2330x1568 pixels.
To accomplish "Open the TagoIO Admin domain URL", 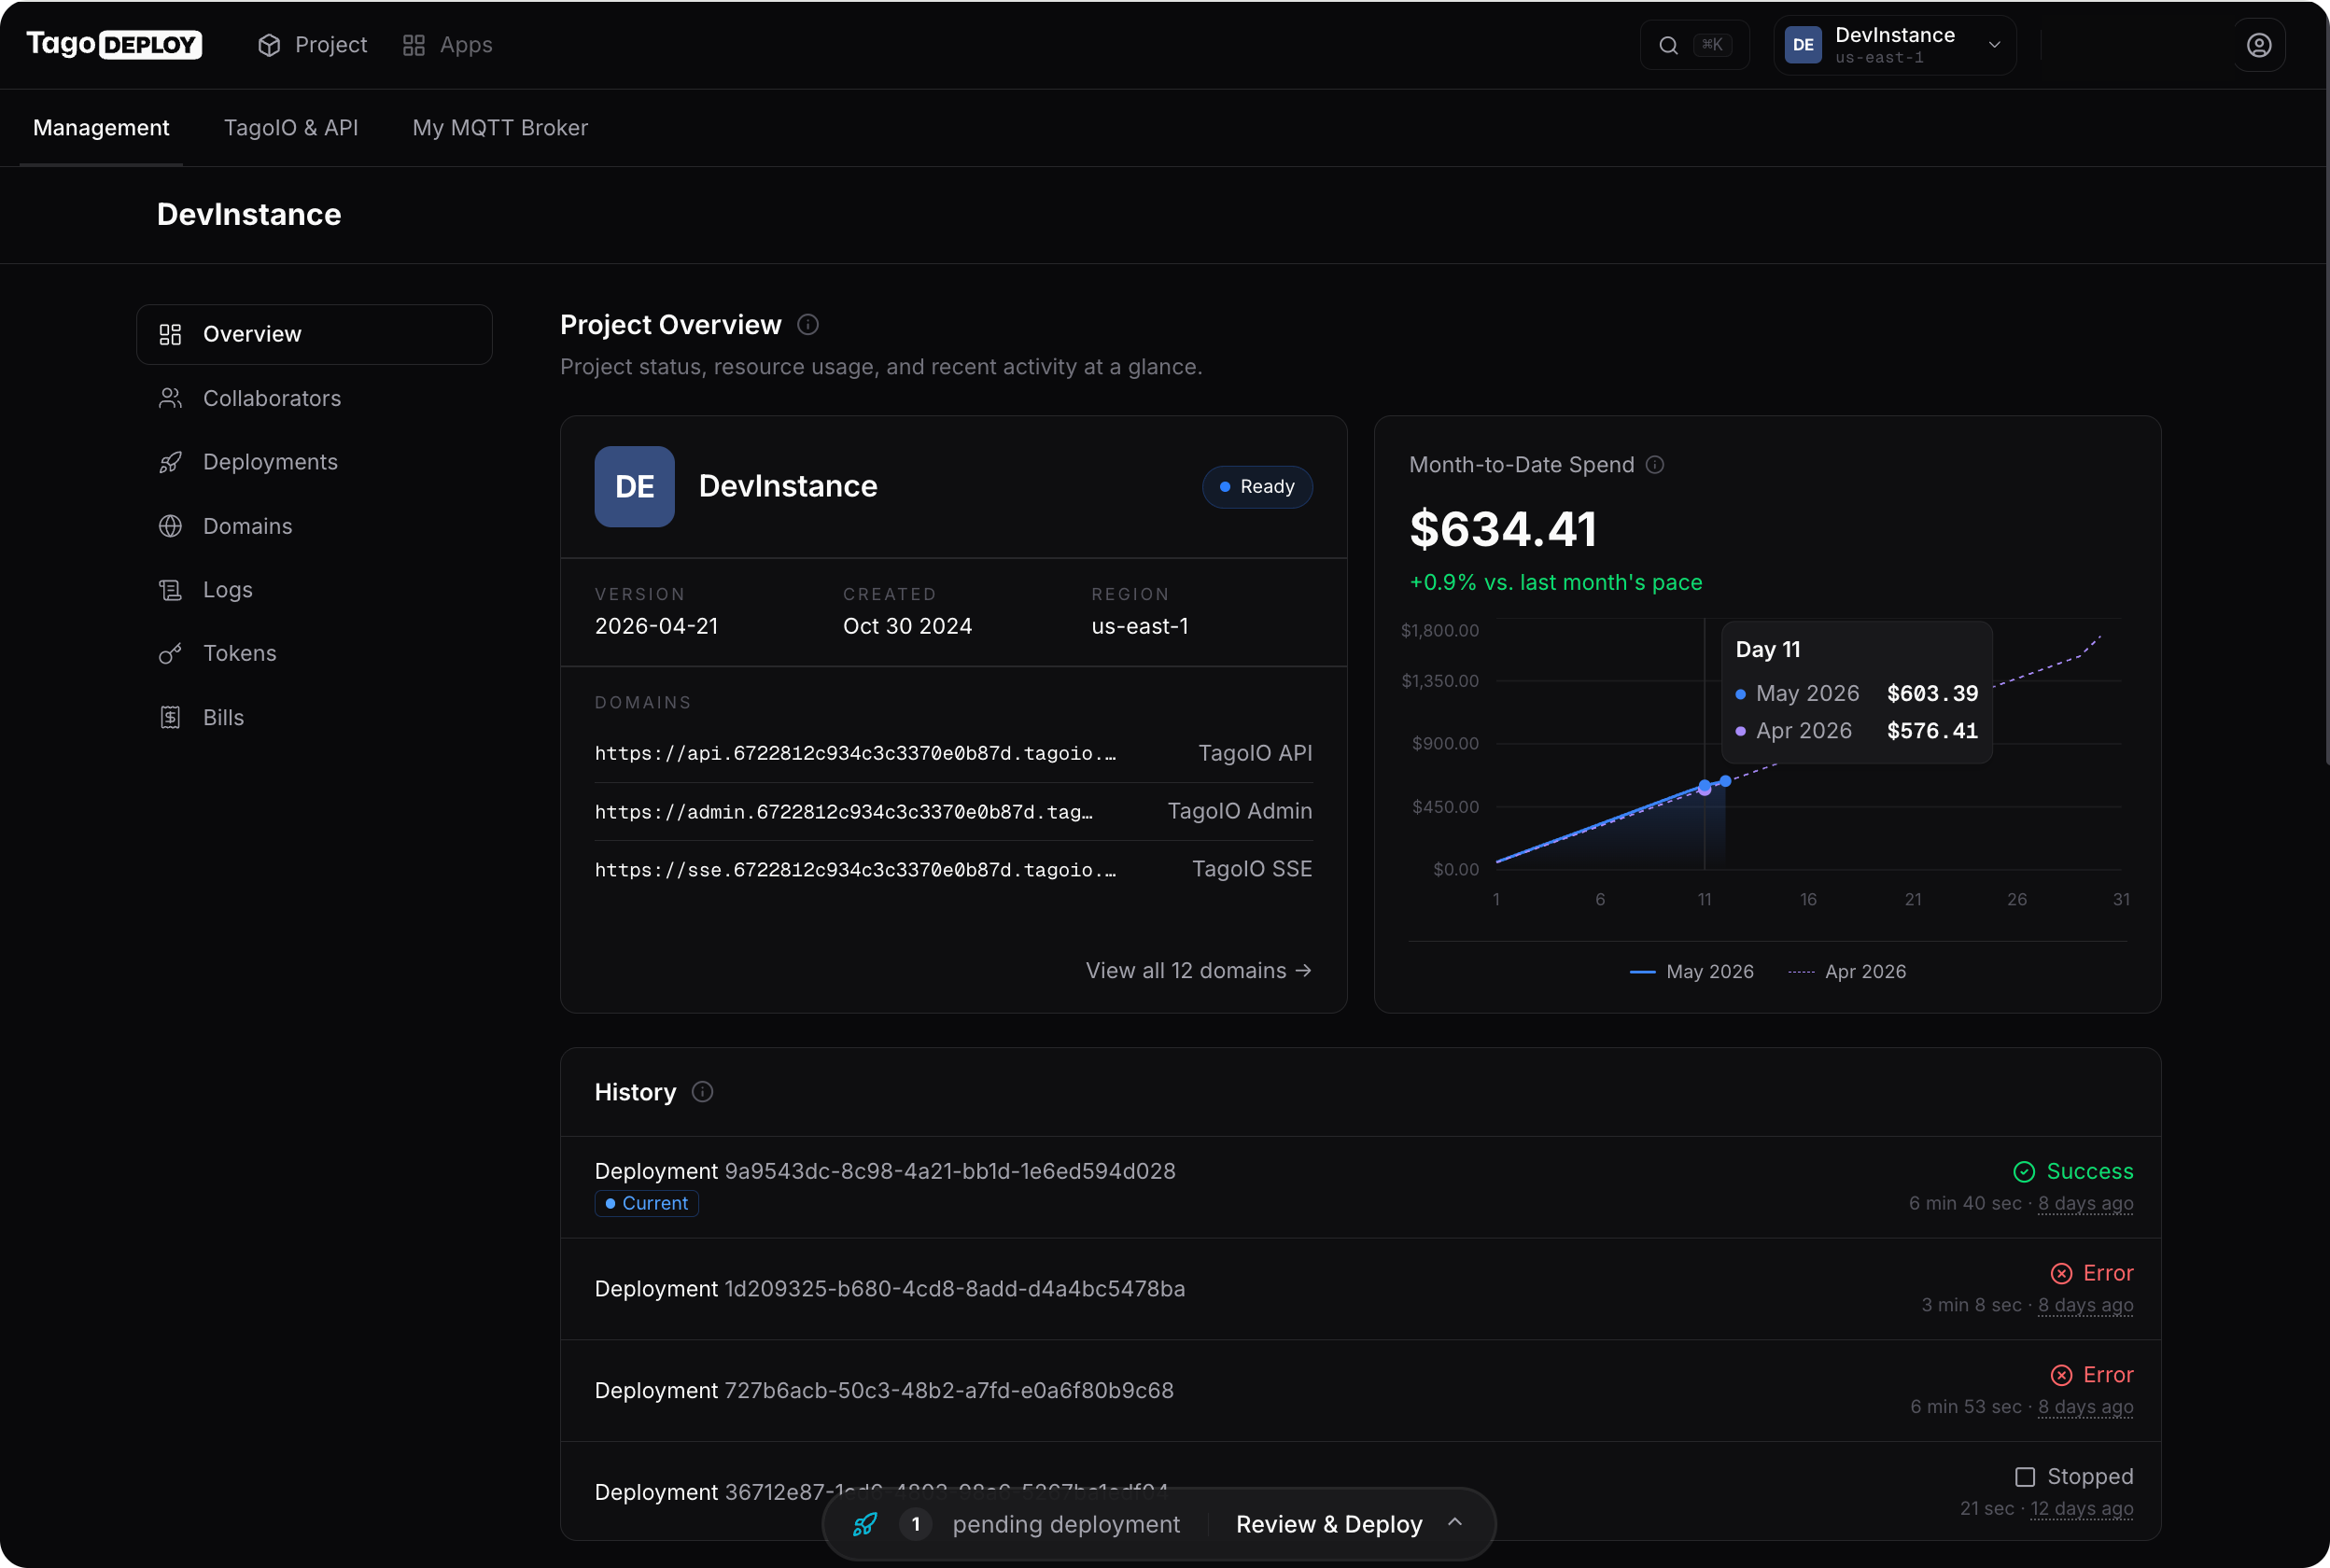I will [844, 811].
